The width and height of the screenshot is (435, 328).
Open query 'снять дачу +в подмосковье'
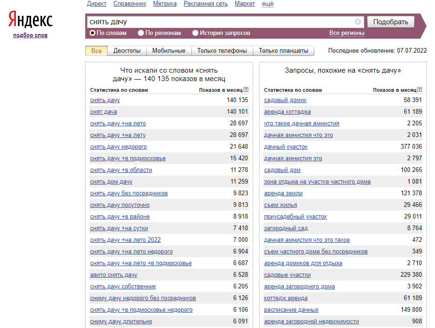click(x=128, y=158)
